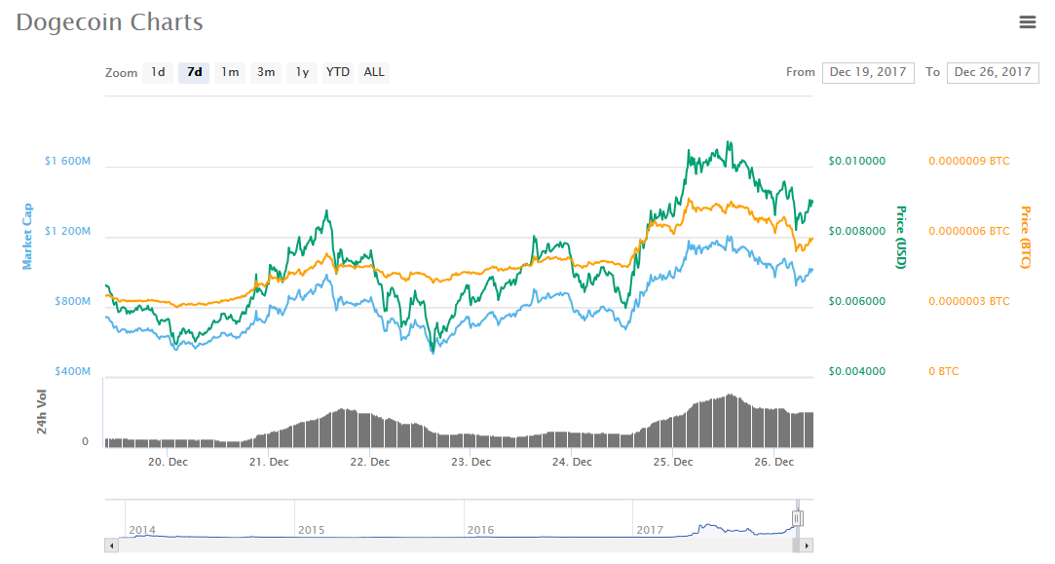Click 2014 in the navigator timeline
The height and width of the screenshot is (564, 1055).
tap(142, 530)
